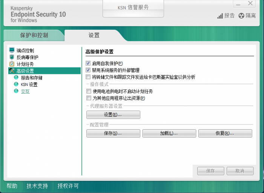The width and height of the screenshot is (264, 193).
Task: Click the green bullet beside 报告和存储
Action: [x=16, y=77]
